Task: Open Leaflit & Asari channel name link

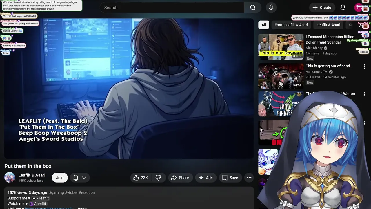Action: point(32,175)
